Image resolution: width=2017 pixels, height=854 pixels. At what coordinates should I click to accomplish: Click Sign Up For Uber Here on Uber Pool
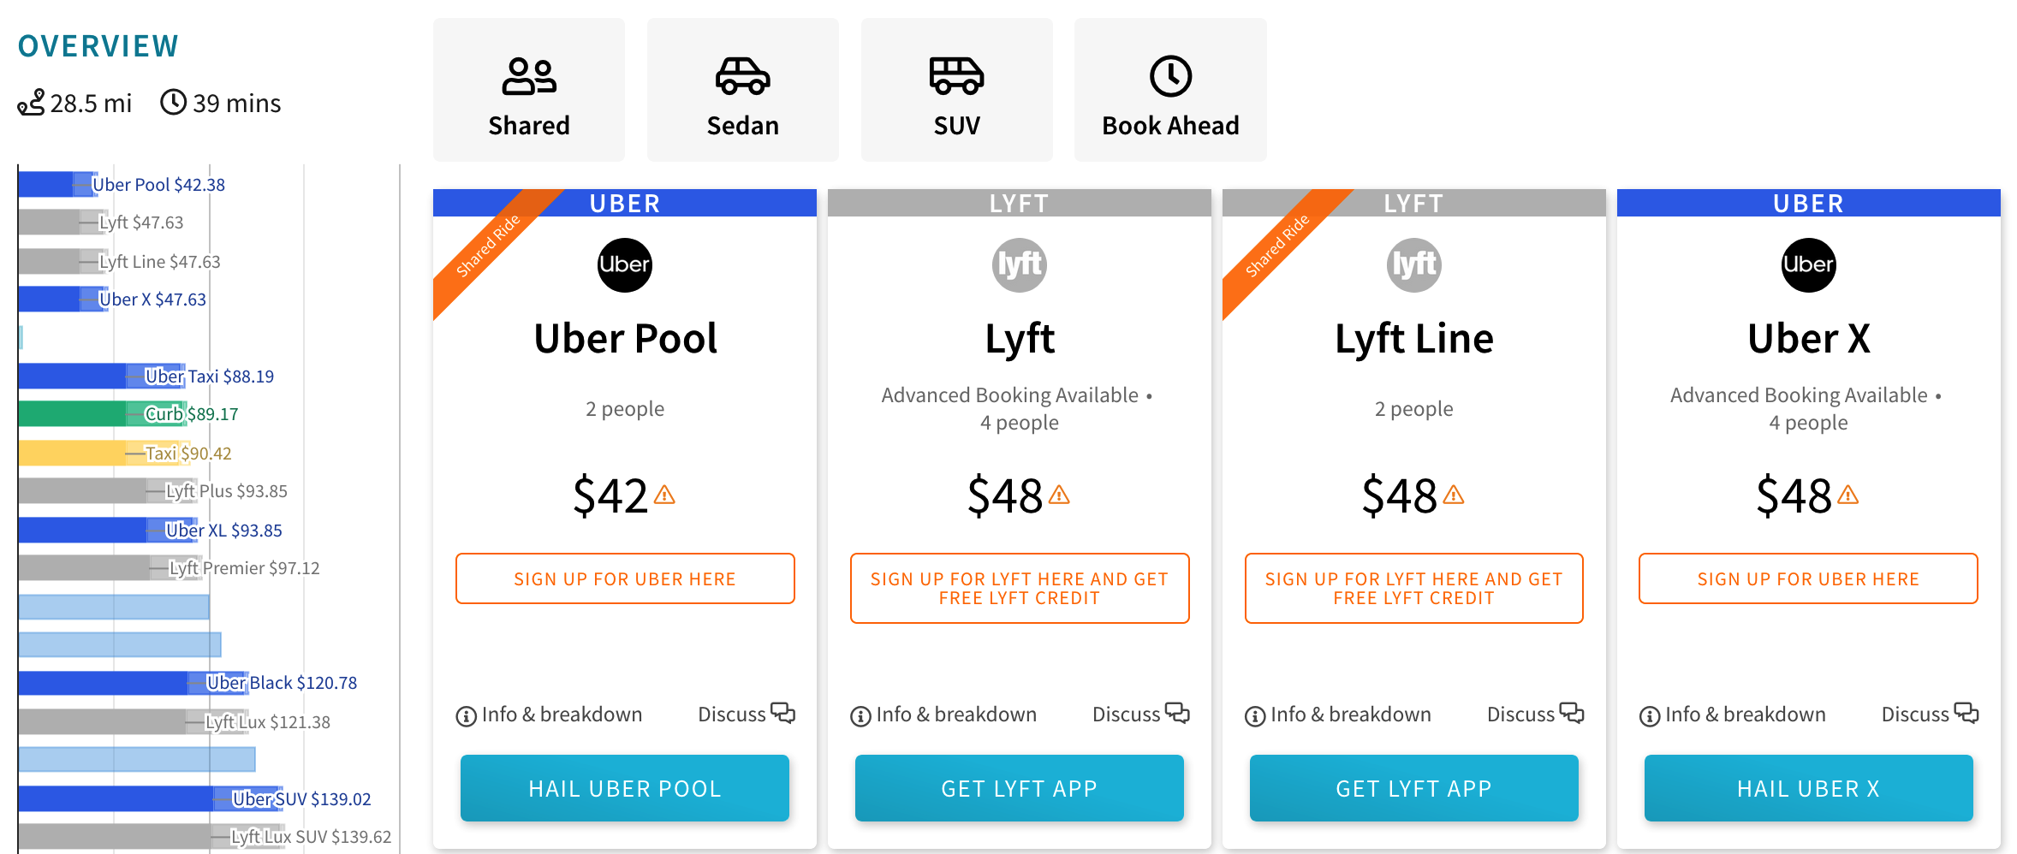[x=625, y=579]
